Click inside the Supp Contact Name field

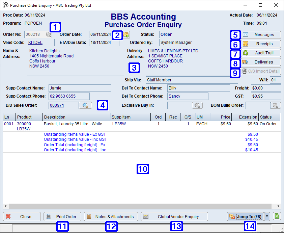[x=80, y=88]
